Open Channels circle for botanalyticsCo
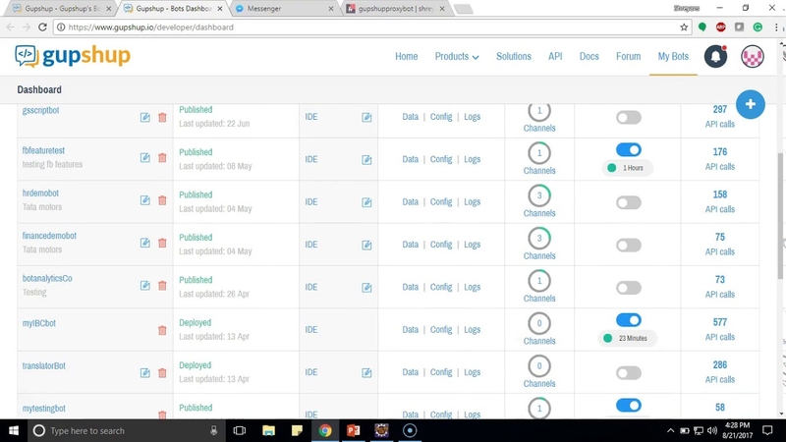Viewport: 786px width, 442px height. pos(539,281)
